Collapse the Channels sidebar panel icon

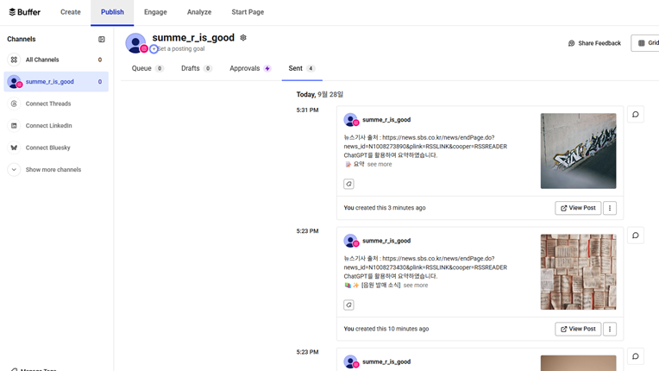tap(101, 39)
